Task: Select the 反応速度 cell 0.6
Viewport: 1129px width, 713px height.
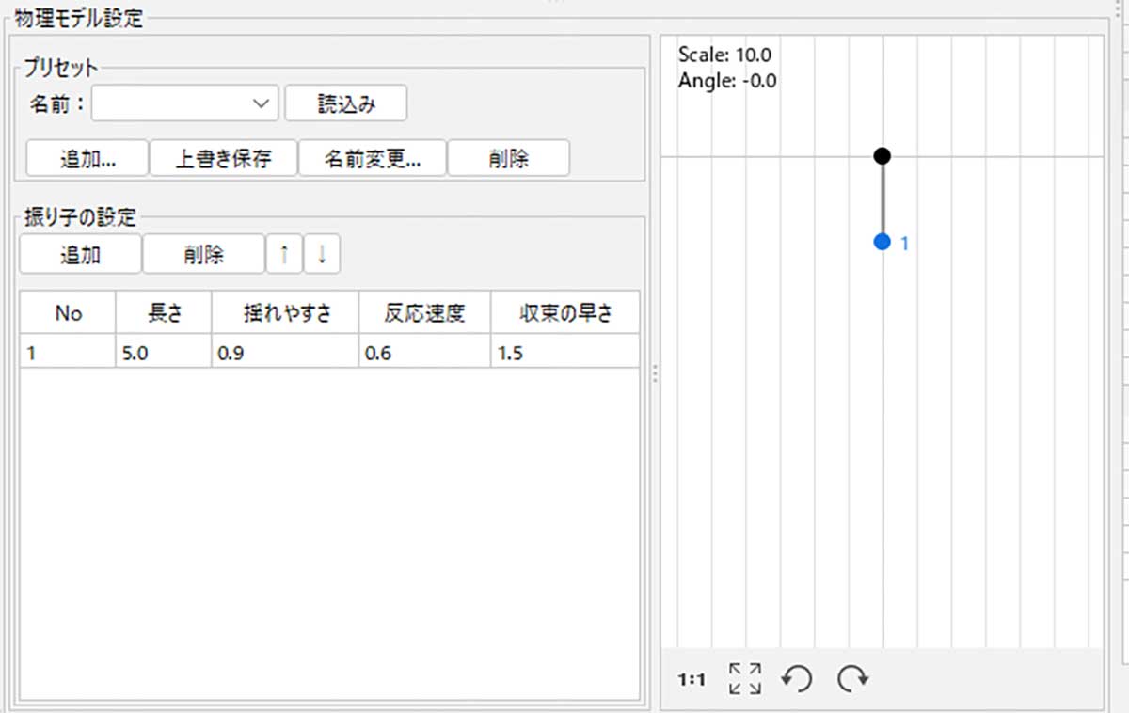Action: click(x=424, y=352)
